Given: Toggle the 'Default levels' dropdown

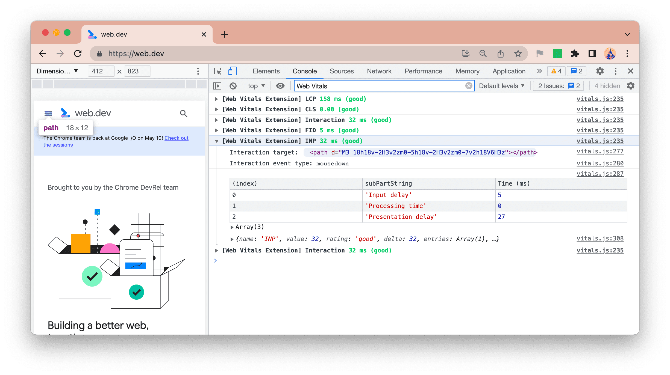Looking at the screenshot, I should point(502,86).
